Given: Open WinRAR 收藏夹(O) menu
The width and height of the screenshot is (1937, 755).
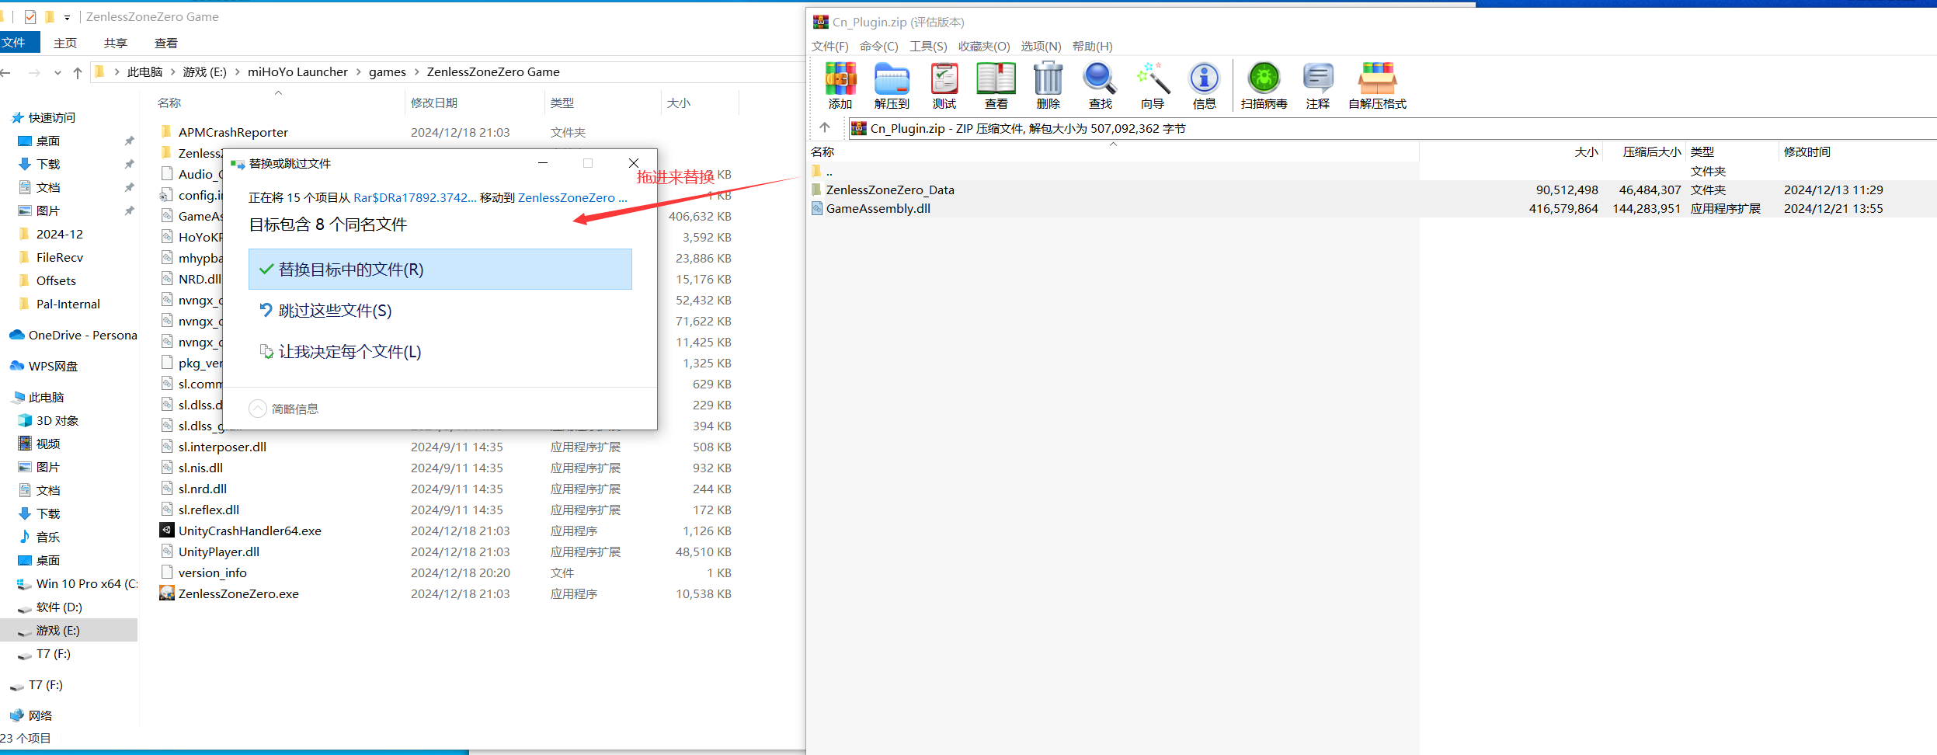Looking at the screenshot, I should (984, 46).
